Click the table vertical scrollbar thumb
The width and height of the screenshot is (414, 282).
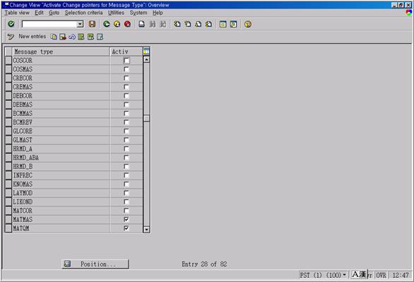pyautogui.click(x=146, y=118)
